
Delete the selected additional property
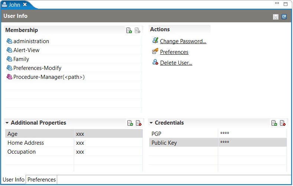139,123
